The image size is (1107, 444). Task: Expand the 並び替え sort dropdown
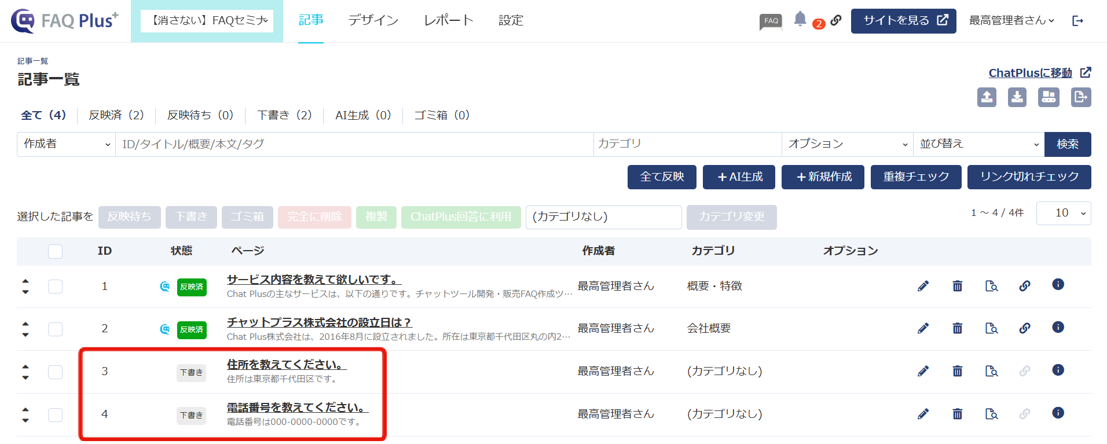(x=978, y=144)
